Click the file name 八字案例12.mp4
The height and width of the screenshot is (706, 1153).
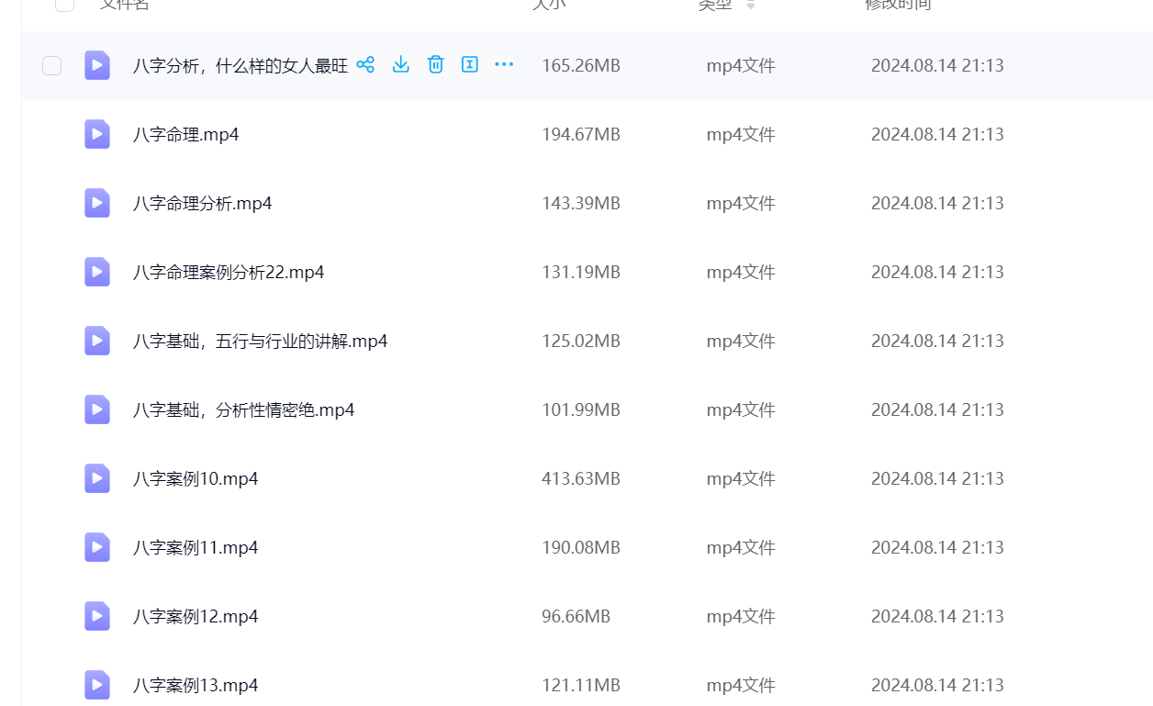(196, 617)
